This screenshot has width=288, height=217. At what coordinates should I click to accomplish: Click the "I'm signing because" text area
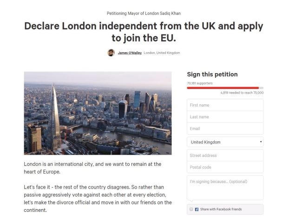[x=225, y=187]
